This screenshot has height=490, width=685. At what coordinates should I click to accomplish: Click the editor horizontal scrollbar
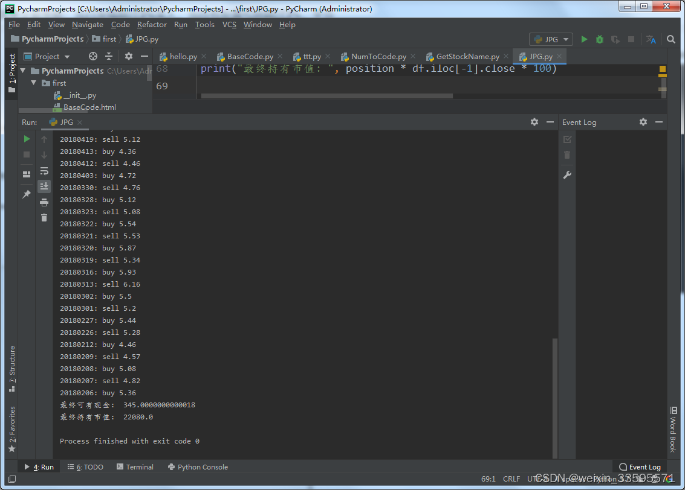(x=326, y=96)
